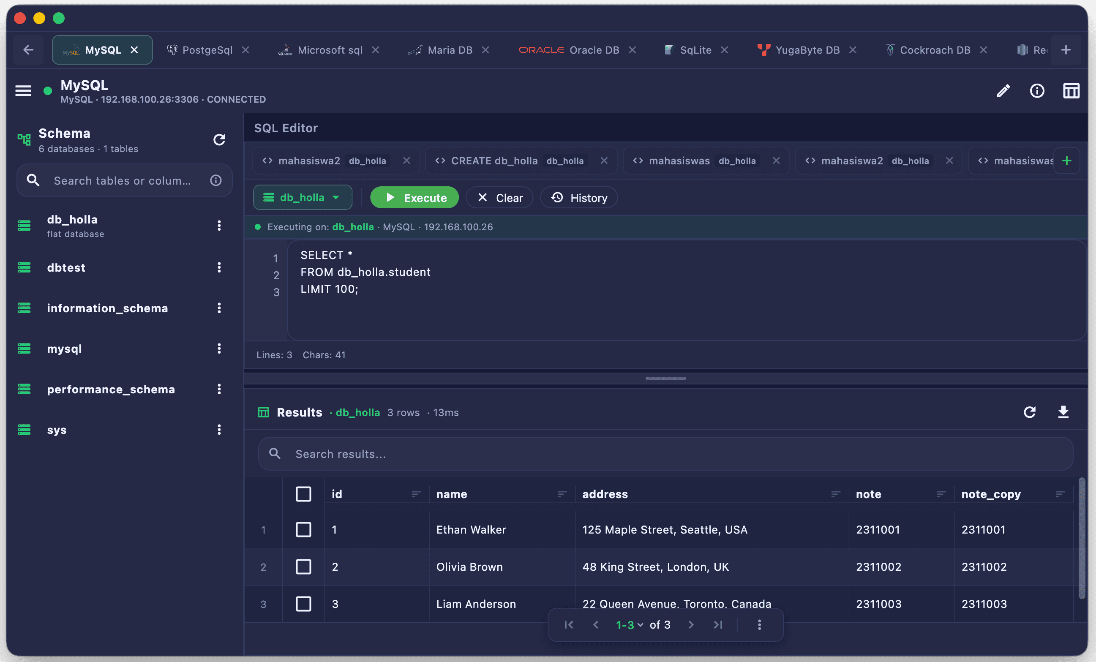Open note_copy column filter menu

1060,494
